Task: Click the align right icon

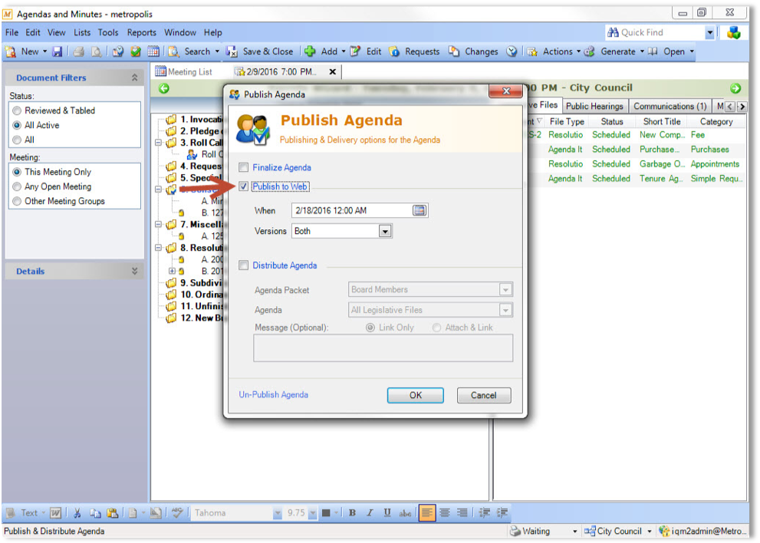Action: click(x=462, y=513)
